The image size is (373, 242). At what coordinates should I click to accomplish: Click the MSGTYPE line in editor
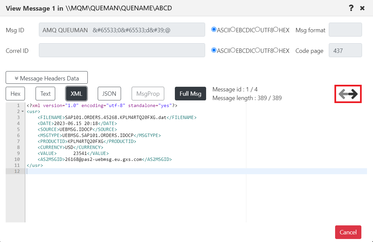tap(99, 135)
